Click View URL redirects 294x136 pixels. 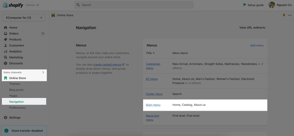[x=252, y=28]
